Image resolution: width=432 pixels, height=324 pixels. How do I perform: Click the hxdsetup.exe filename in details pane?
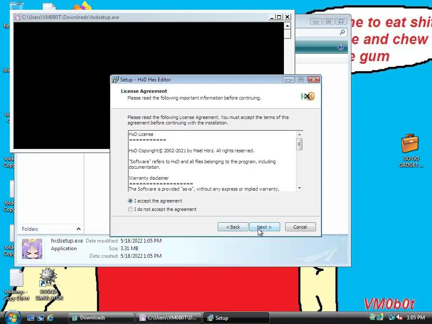[x=67, y=240]
